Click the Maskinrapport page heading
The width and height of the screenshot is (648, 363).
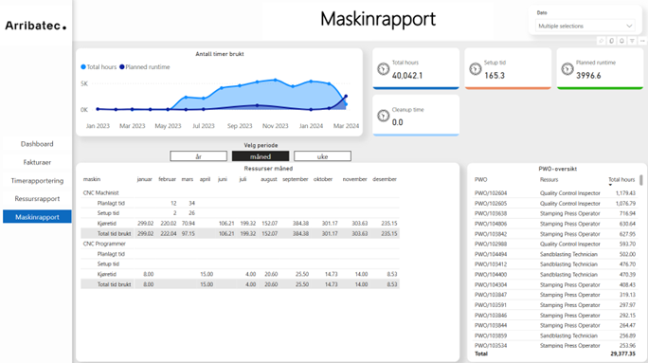coord(378,19)
